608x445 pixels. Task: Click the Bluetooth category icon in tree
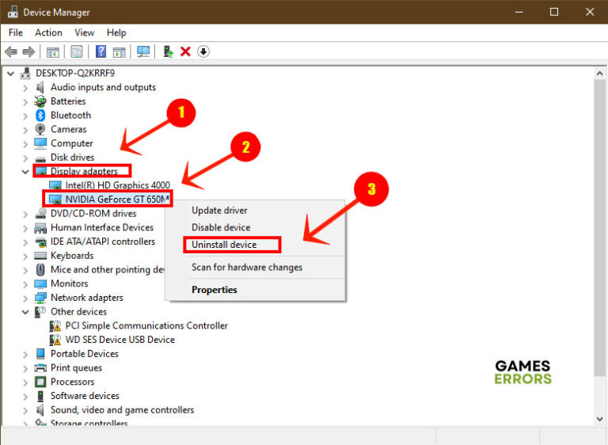[x=41, y=116]
